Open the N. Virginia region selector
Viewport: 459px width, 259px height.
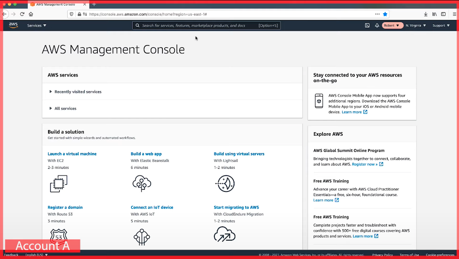(416, 26)
